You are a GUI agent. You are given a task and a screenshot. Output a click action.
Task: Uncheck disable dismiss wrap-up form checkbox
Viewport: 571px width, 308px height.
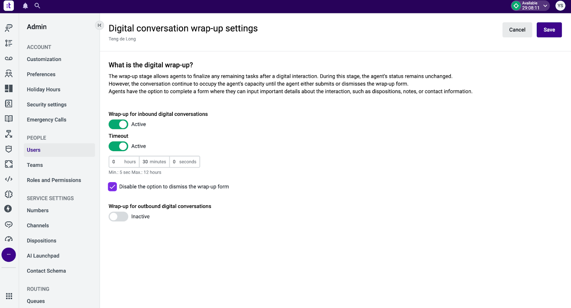[x=112, y=187]
